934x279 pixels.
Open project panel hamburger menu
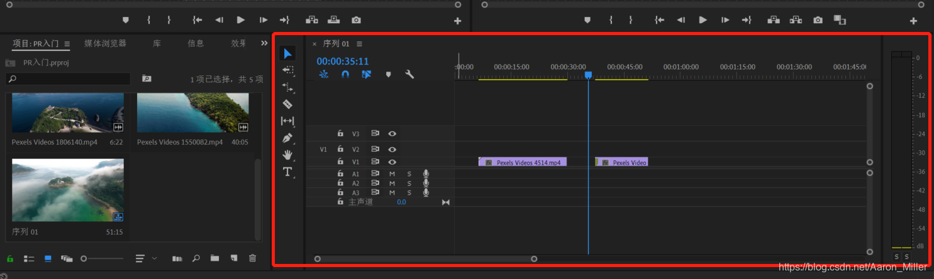[67, 44]
